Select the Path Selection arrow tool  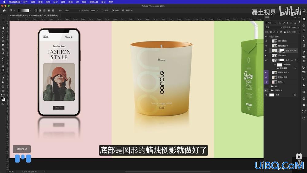pyautogui.click(x=3, y=82)
